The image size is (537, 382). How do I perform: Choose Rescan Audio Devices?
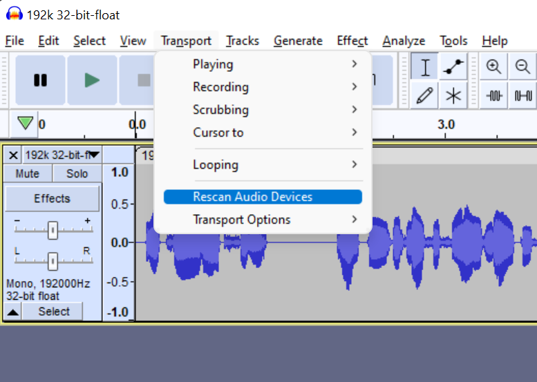pyautogui.click(x=263, y=197)
